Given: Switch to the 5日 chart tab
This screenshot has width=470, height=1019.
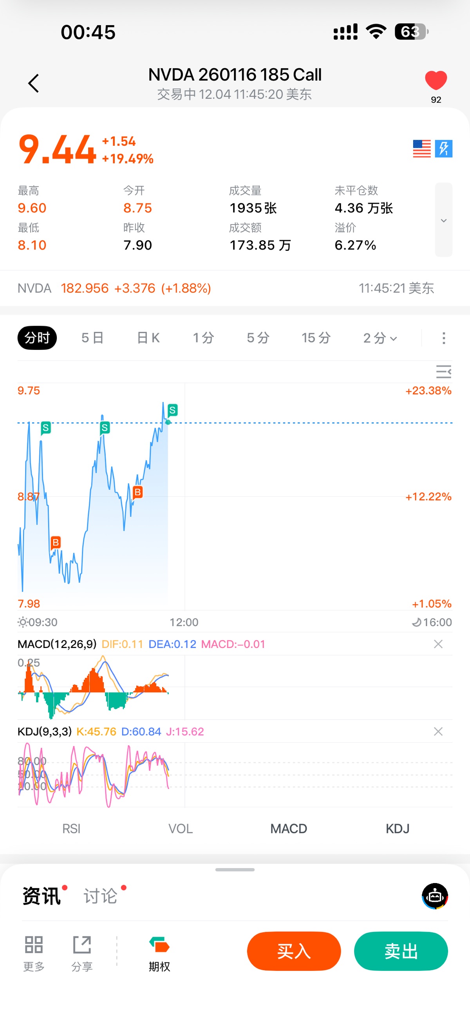Looking at the screenshot, I should (x=92, y=338).
